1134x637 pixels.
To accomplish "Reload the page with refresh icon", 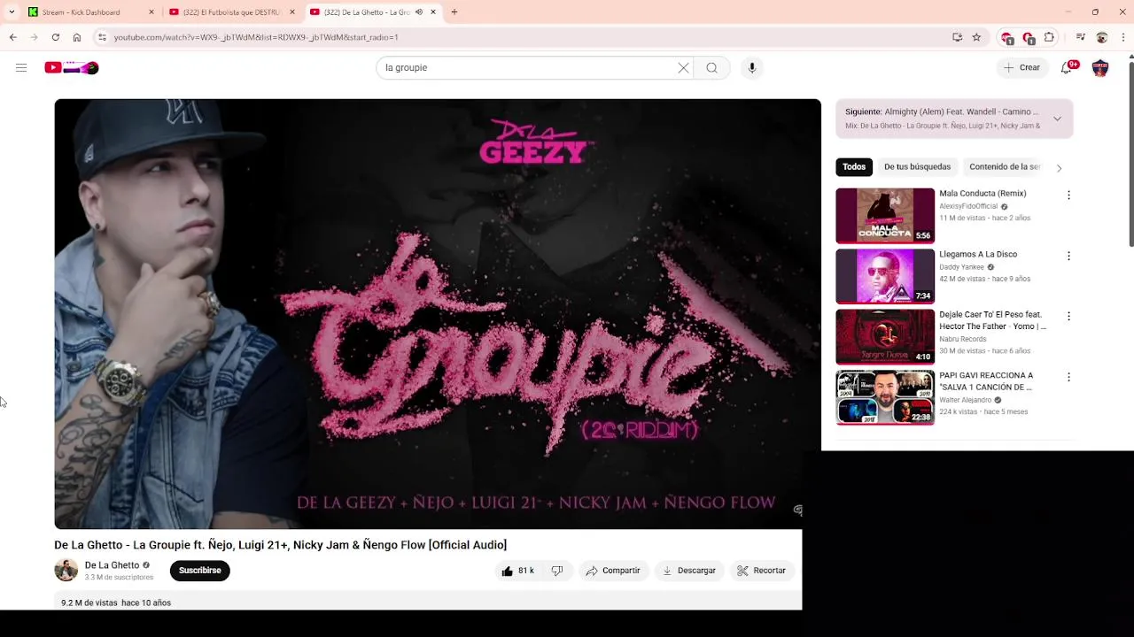I will (55, 37).
